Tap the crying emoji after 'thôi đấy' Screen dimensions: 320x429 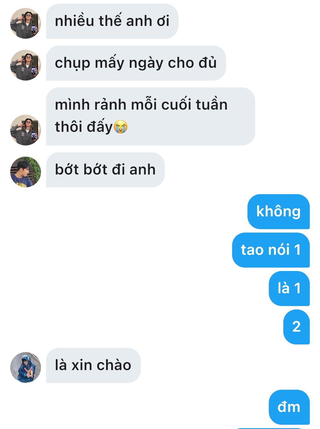(121, 127)
